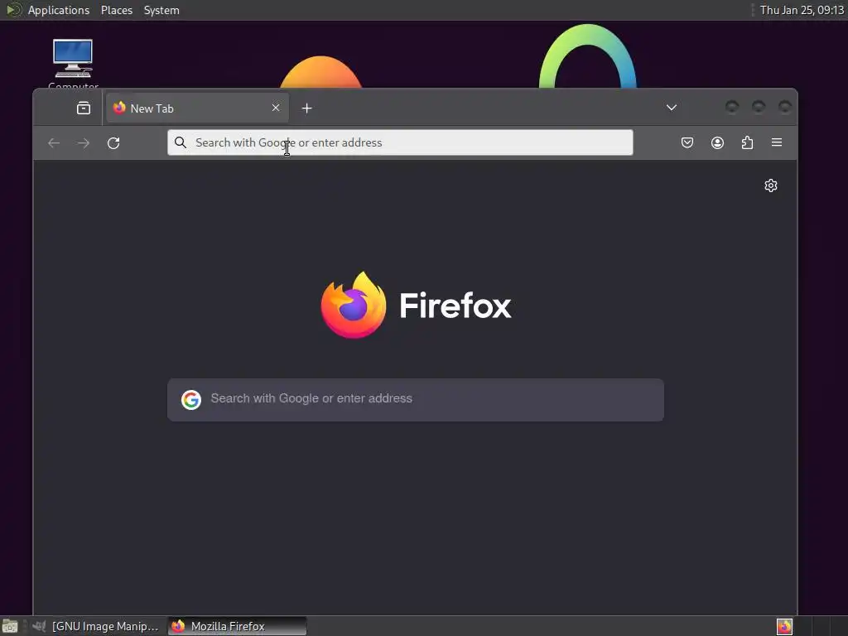
Task: Expand the list all tabs chevron
Action: pyautogui.click(x=671, y=108)
